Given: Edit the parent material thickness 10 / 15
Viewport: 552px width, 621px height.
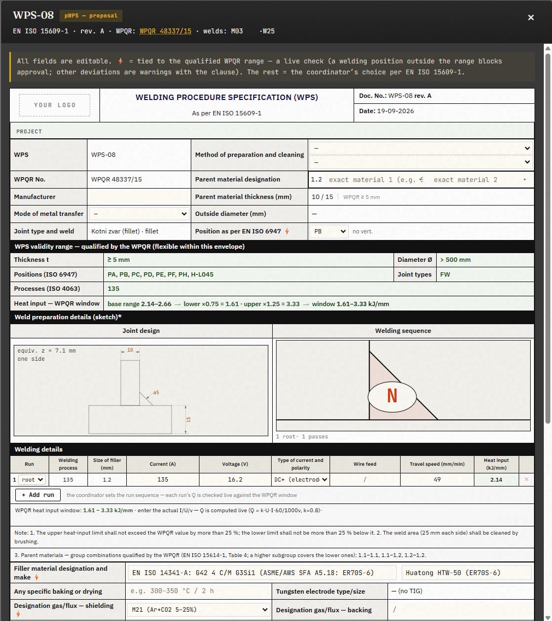Looking at the screenshot, I should [322, 197].
